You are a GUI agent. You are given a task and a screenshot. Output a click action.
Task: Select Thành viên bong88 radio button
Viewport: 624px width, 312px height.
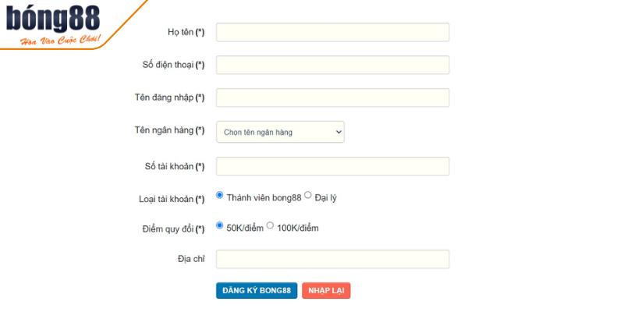pyautogui.click(x=220, y=195)
